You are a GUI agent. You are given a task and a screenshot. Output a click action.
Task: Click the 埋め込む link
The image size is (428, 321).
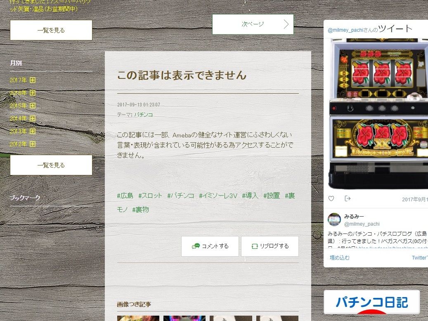point(339,258)
